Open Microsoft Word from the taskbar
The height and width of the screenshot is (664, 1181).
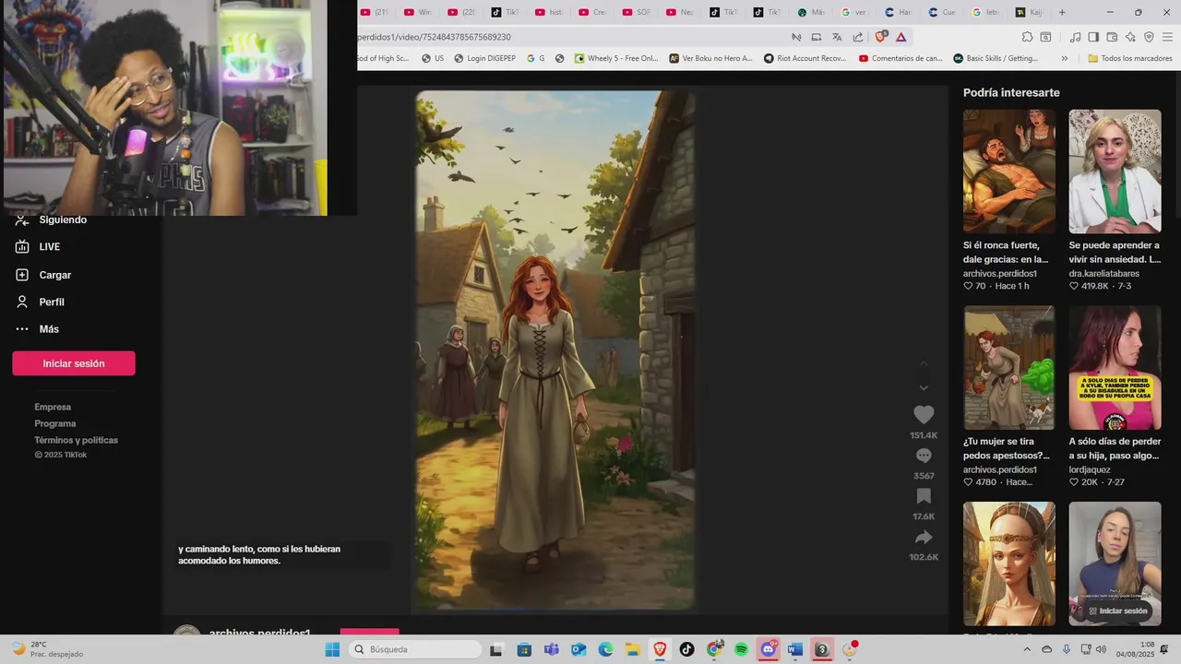click(x=795, y=649)
